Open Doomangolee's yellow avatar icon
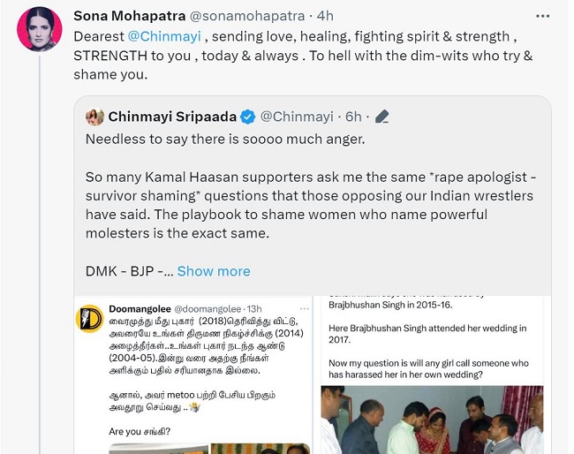Image resolution: width=574 pixels, height=454 pixels. [x=89, y=319]
